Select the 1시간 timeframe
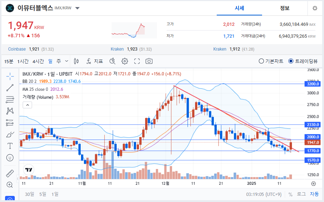 23,61
